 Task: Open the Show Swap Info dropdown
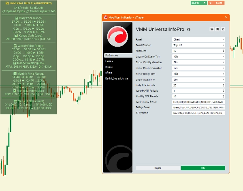pyautogui.click(x=198, y=79)
